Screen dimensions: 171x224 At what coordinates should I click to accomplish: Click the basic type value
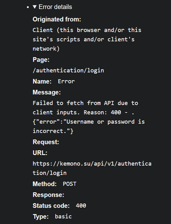click(63, 217)
